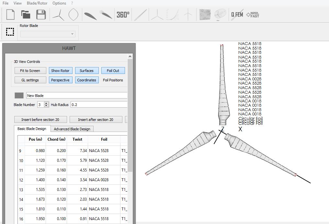Open a project using the folder icon
Screen dimensions: 329x224
[x=26, y=15]
